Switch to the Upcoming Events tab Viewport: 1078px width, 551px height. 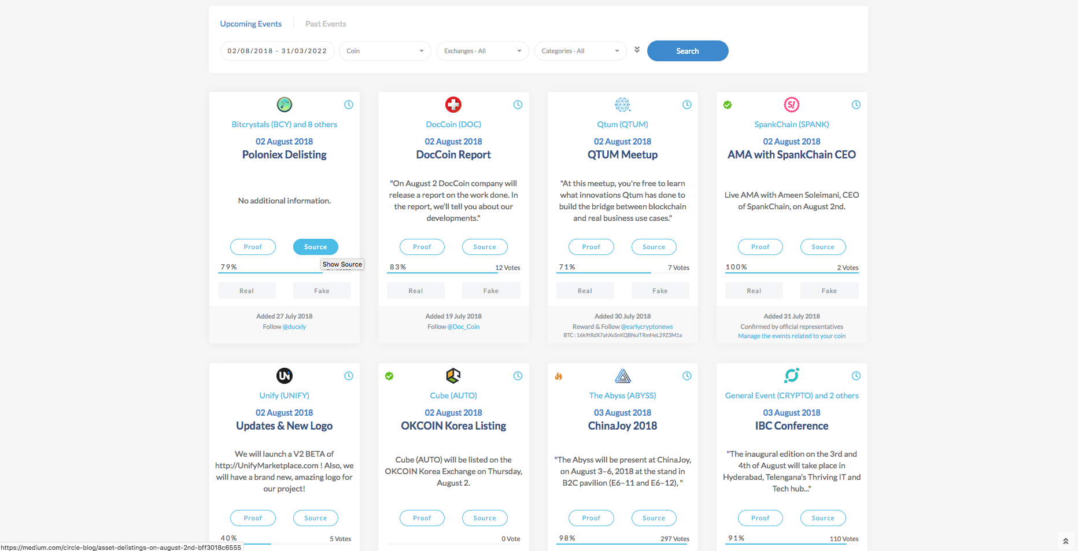tap(251, 24)
